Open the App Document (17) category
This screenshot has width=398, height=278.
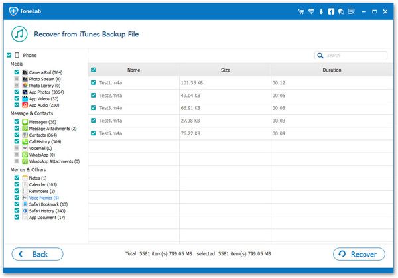pyautogui.click(x=47, y=218)
